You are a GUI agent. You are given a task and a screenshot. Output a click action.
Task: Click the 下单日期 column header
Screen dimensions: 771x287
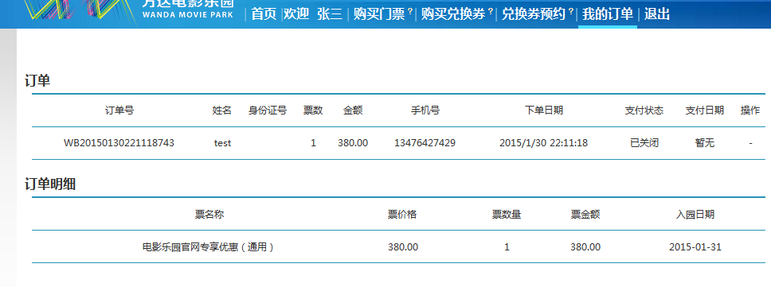pyautogui.click(x=543, y=111)
